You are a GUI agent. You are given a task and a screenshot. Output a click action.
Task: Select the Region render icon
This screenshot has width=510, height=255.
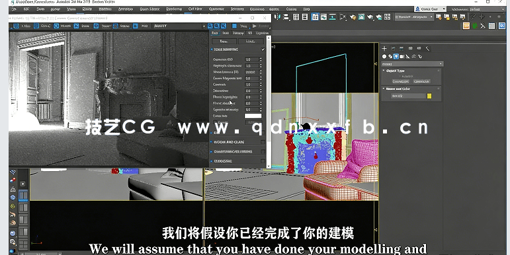pyautogui.click(x=116, y=26)
